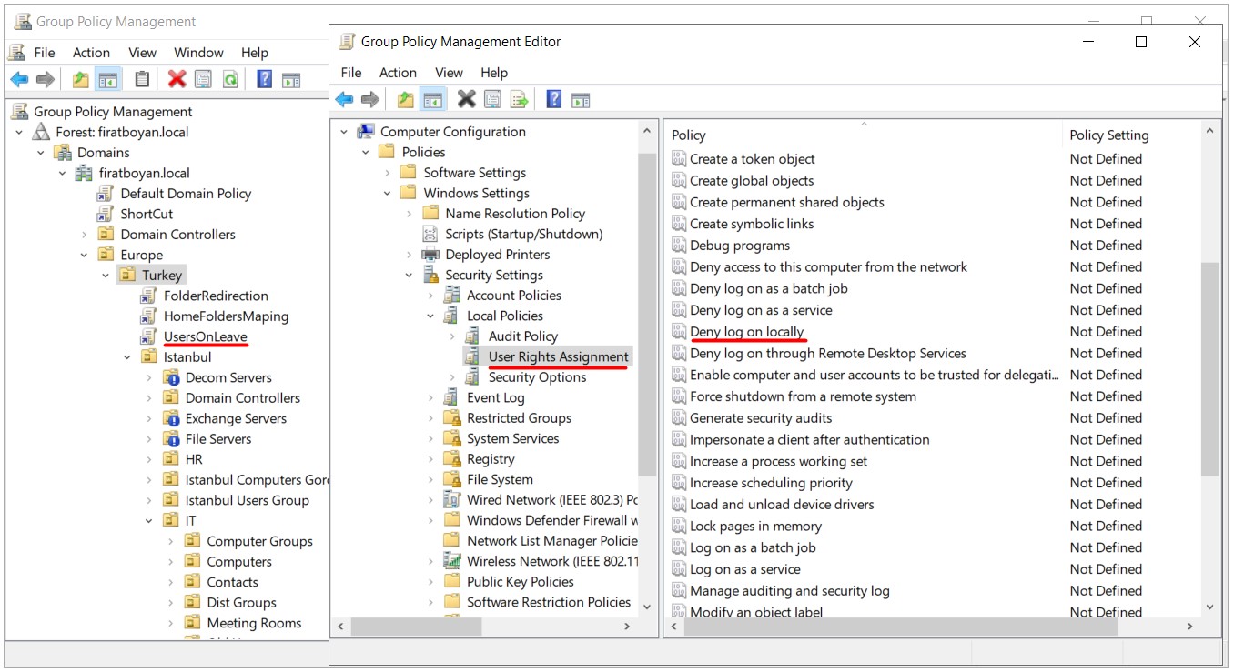The image size is (1234, 672).
Task: Click the red X Delete icon in Group Policy Management
Action: pyautogui.click(x=177, y=80)
